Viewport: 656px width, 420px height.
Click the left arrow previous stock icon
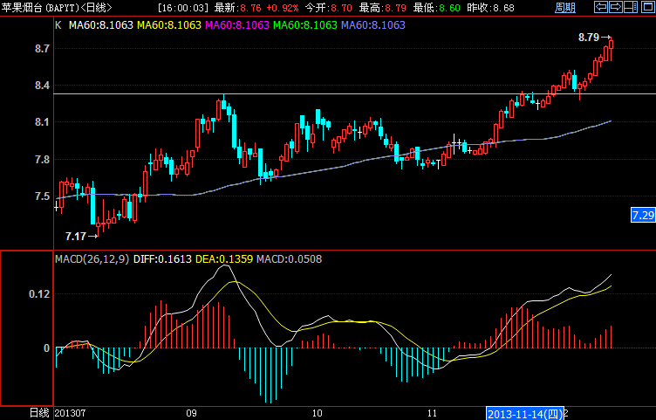601,7
